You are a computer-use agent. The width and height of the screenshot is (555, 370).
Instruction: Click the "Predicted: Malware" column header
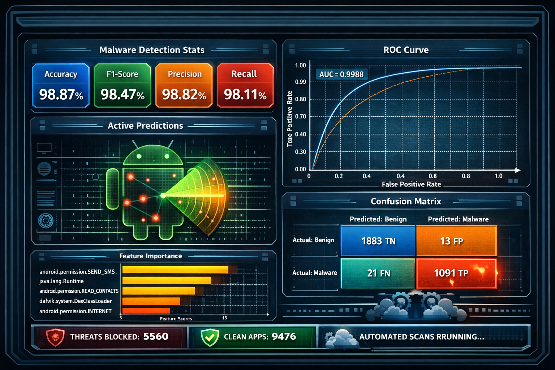[458, 219]
